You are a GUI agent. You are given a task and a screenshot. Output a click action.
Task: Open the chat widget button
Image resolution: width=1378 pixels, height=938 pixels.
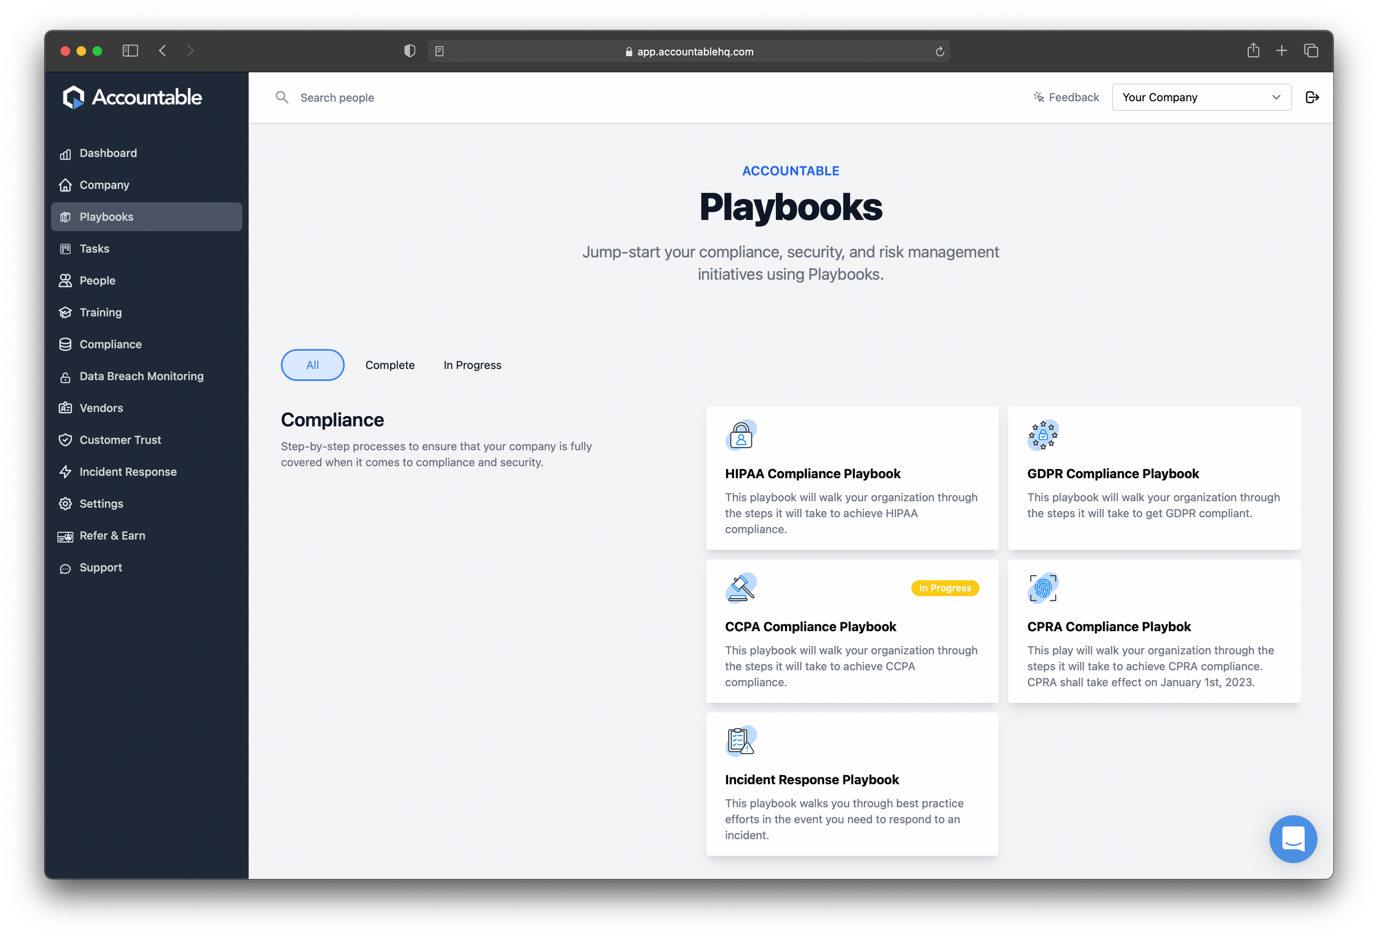pos(1293,839)
